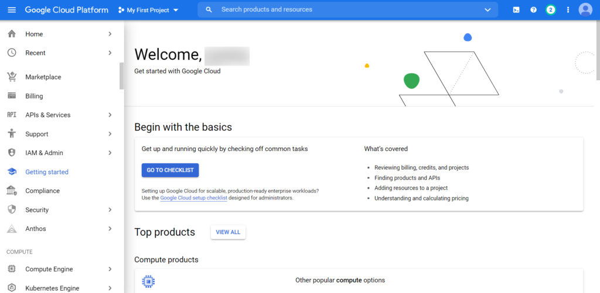The image size is (600, 293).
Task: Click 'Adding resources to a project' text
Action: pyautogui.click(x=411, y=188)
